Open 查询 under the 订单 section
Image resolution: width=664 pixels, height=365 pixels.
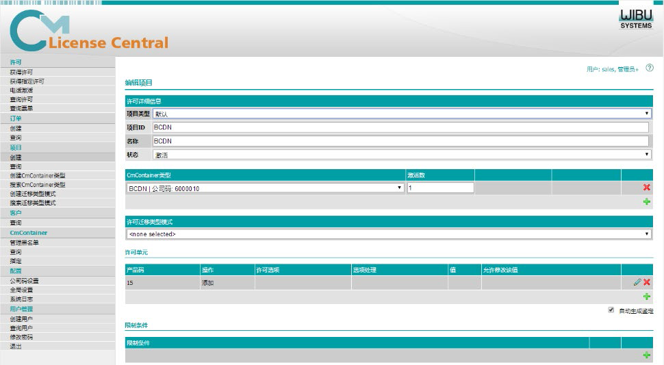pos(16,138)
